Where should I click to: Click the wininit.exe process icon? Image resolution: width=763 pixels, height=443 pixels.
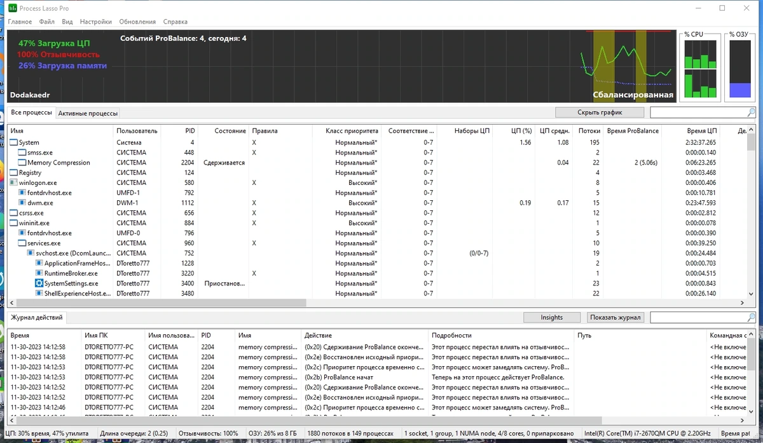tap(14, 223)
